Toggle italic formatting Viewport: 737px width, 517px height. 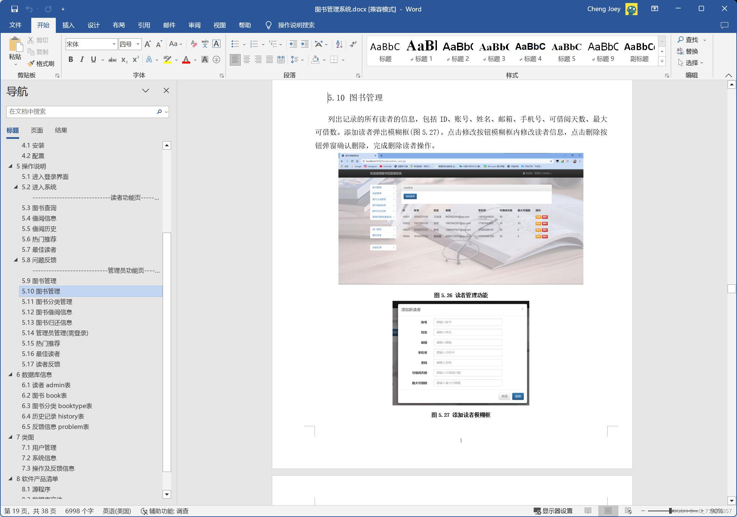(82, 60)
